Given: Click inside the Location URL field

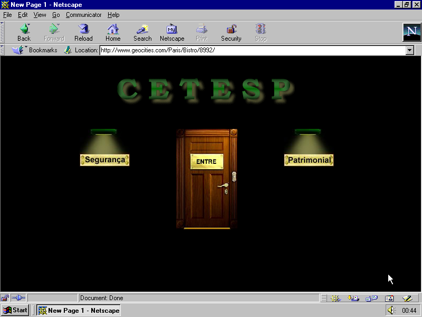Looking at the screenshot, I should tap(252, 50).
